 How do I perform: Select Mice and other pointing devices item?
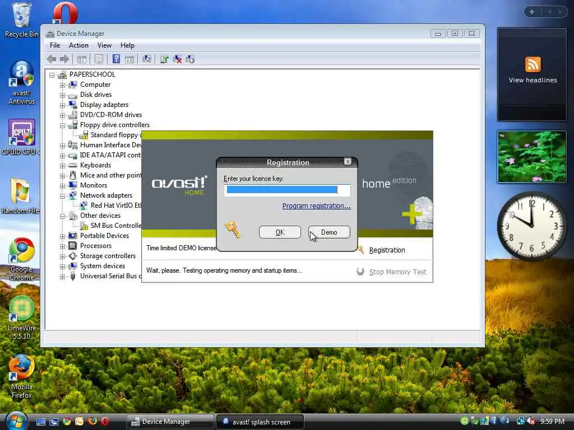[x=110, y=175]
